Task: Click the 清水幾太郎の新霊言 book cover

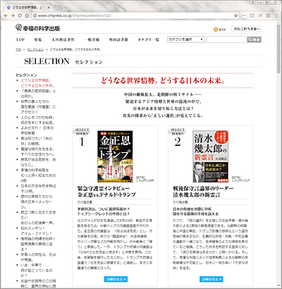Action: click(x=211, y=156)
